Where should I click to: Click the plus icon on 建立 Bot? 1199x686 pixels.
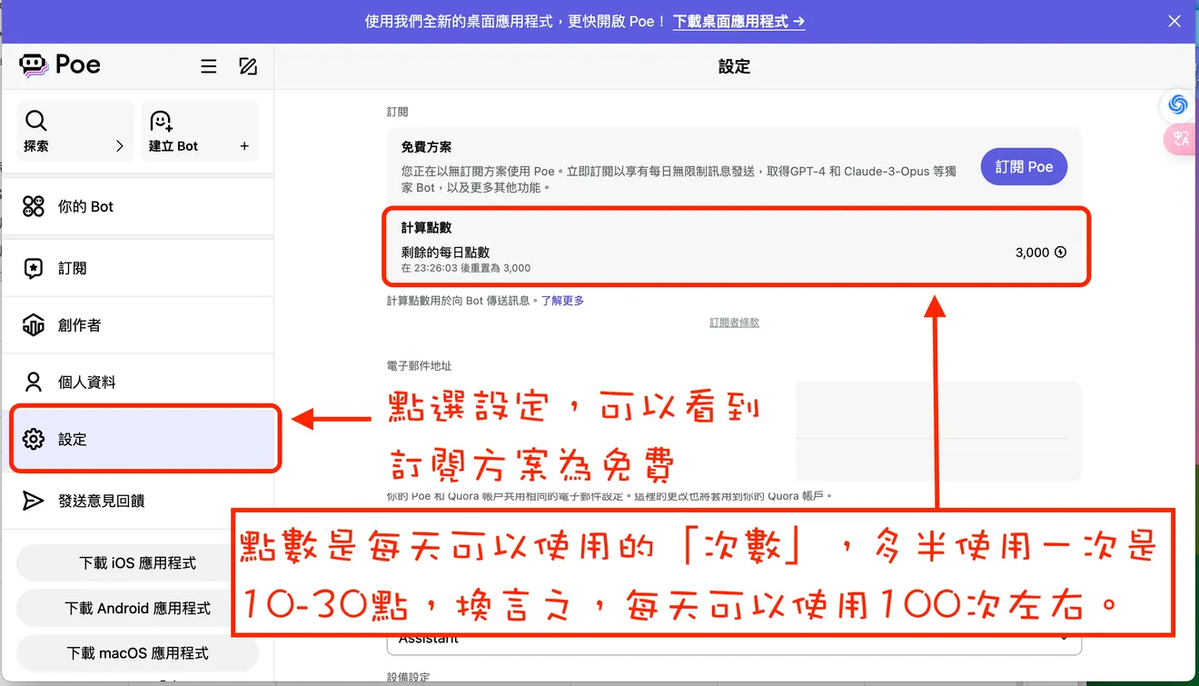[244, 145]
